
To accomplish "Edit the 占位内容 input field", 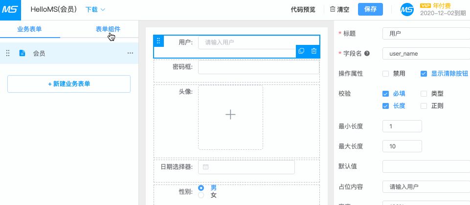I will (x=426, y=187).
